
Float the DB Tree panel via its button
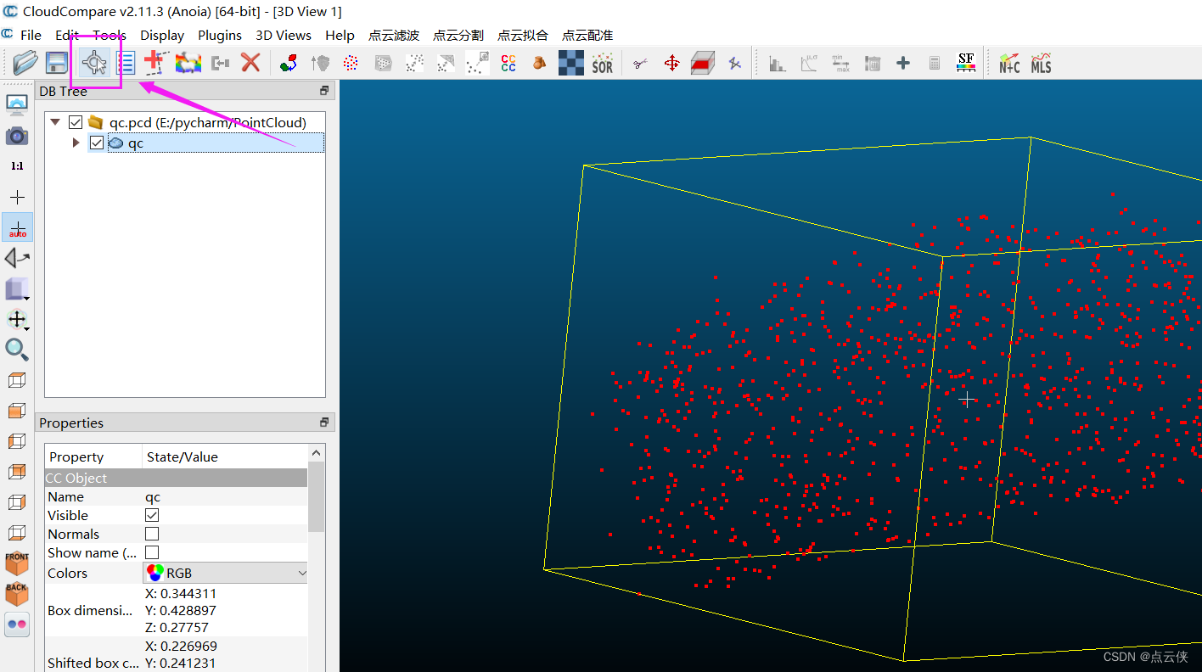click(323, 91)
